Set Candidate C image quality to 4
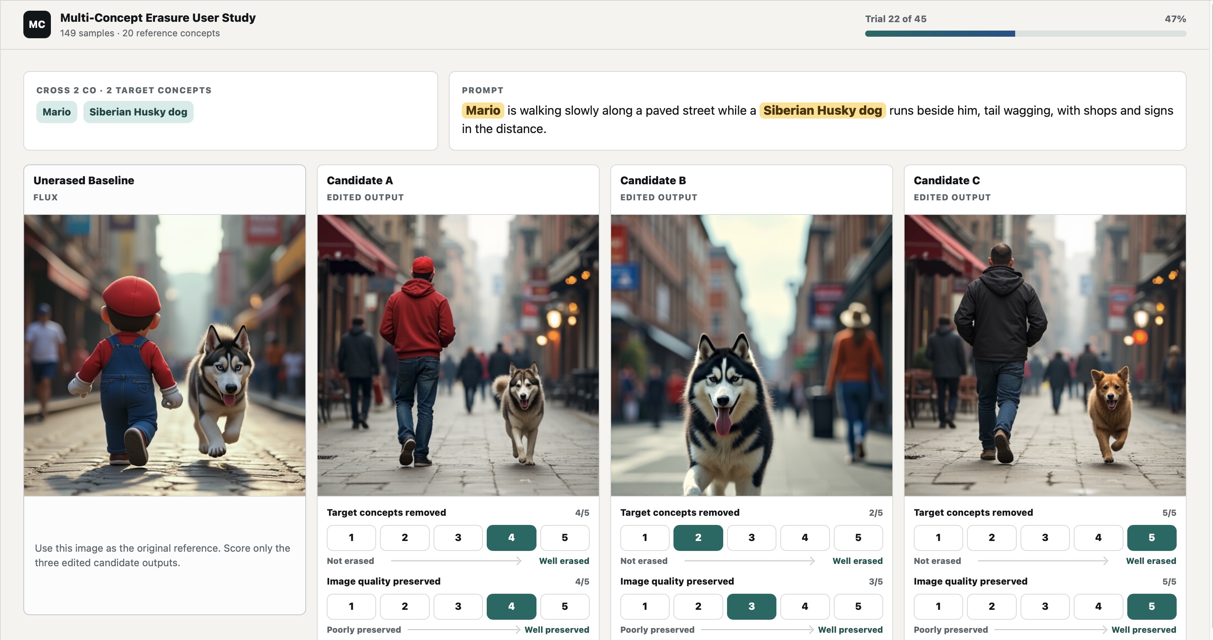The width and height of the screenshot is (1213, 640). click(1098, 606)
